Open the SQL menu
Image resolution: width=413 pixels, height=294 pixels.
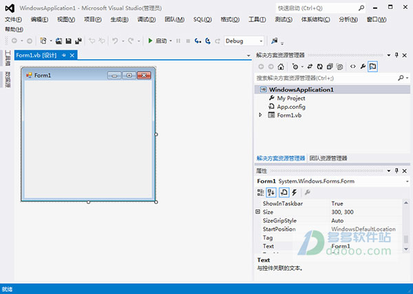(x=202, y=19)
